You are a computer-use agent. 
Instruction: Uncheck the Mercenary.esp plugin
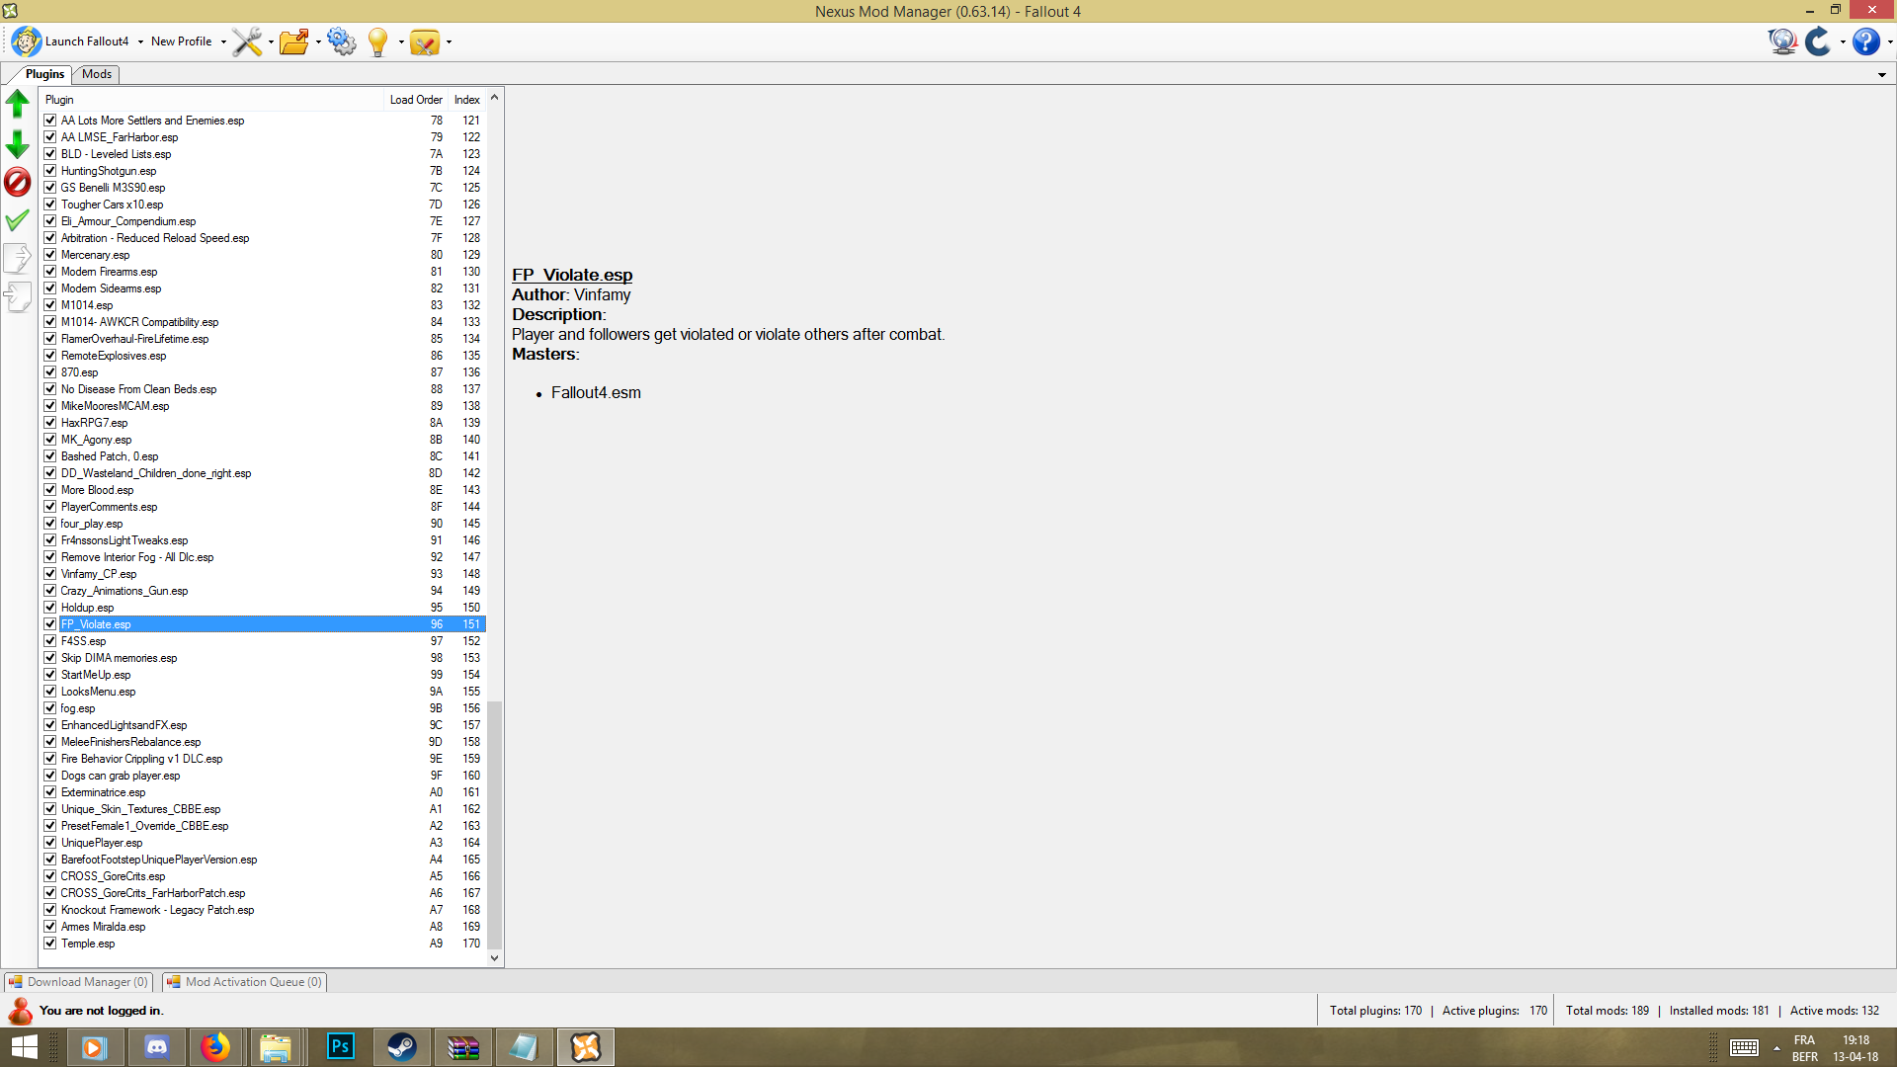point(50,255)
